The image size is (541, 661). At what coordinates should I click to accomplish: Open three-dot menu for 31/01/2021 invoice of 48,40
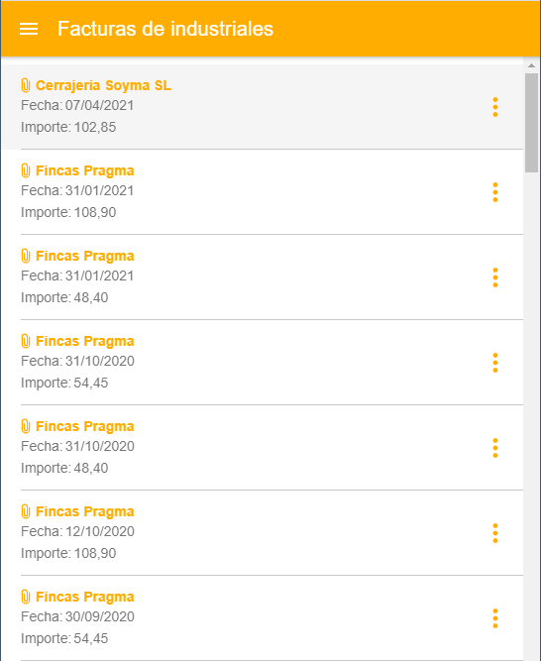click(495, 277)
